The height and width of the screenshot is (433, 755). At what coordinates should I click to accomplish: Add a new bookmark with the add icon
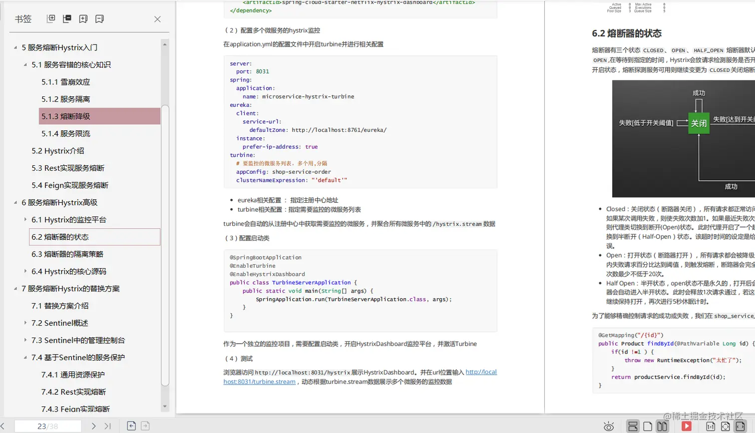84,18
